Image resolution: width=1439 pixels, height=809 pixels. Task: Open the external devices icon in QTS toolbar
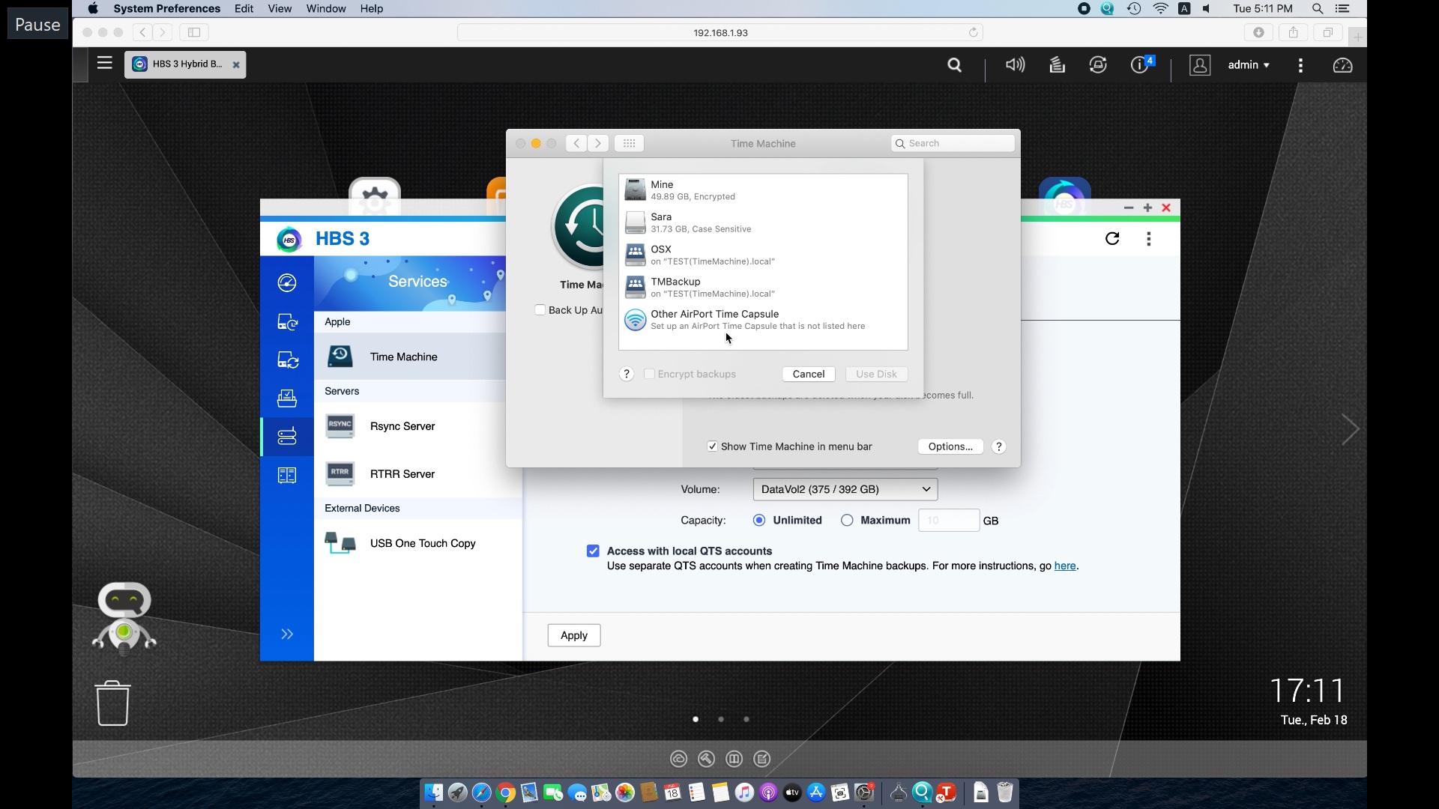1098,65
